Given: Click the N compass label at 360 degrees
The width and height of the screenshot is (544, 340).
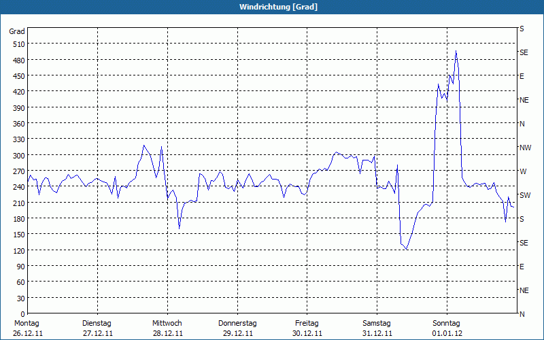Looking at the screenshot, I should click(522, 124).
